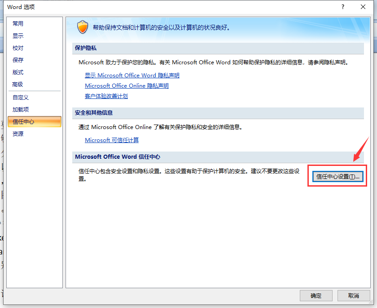
Task: Click the shield security icon
Action: point(83,27)
